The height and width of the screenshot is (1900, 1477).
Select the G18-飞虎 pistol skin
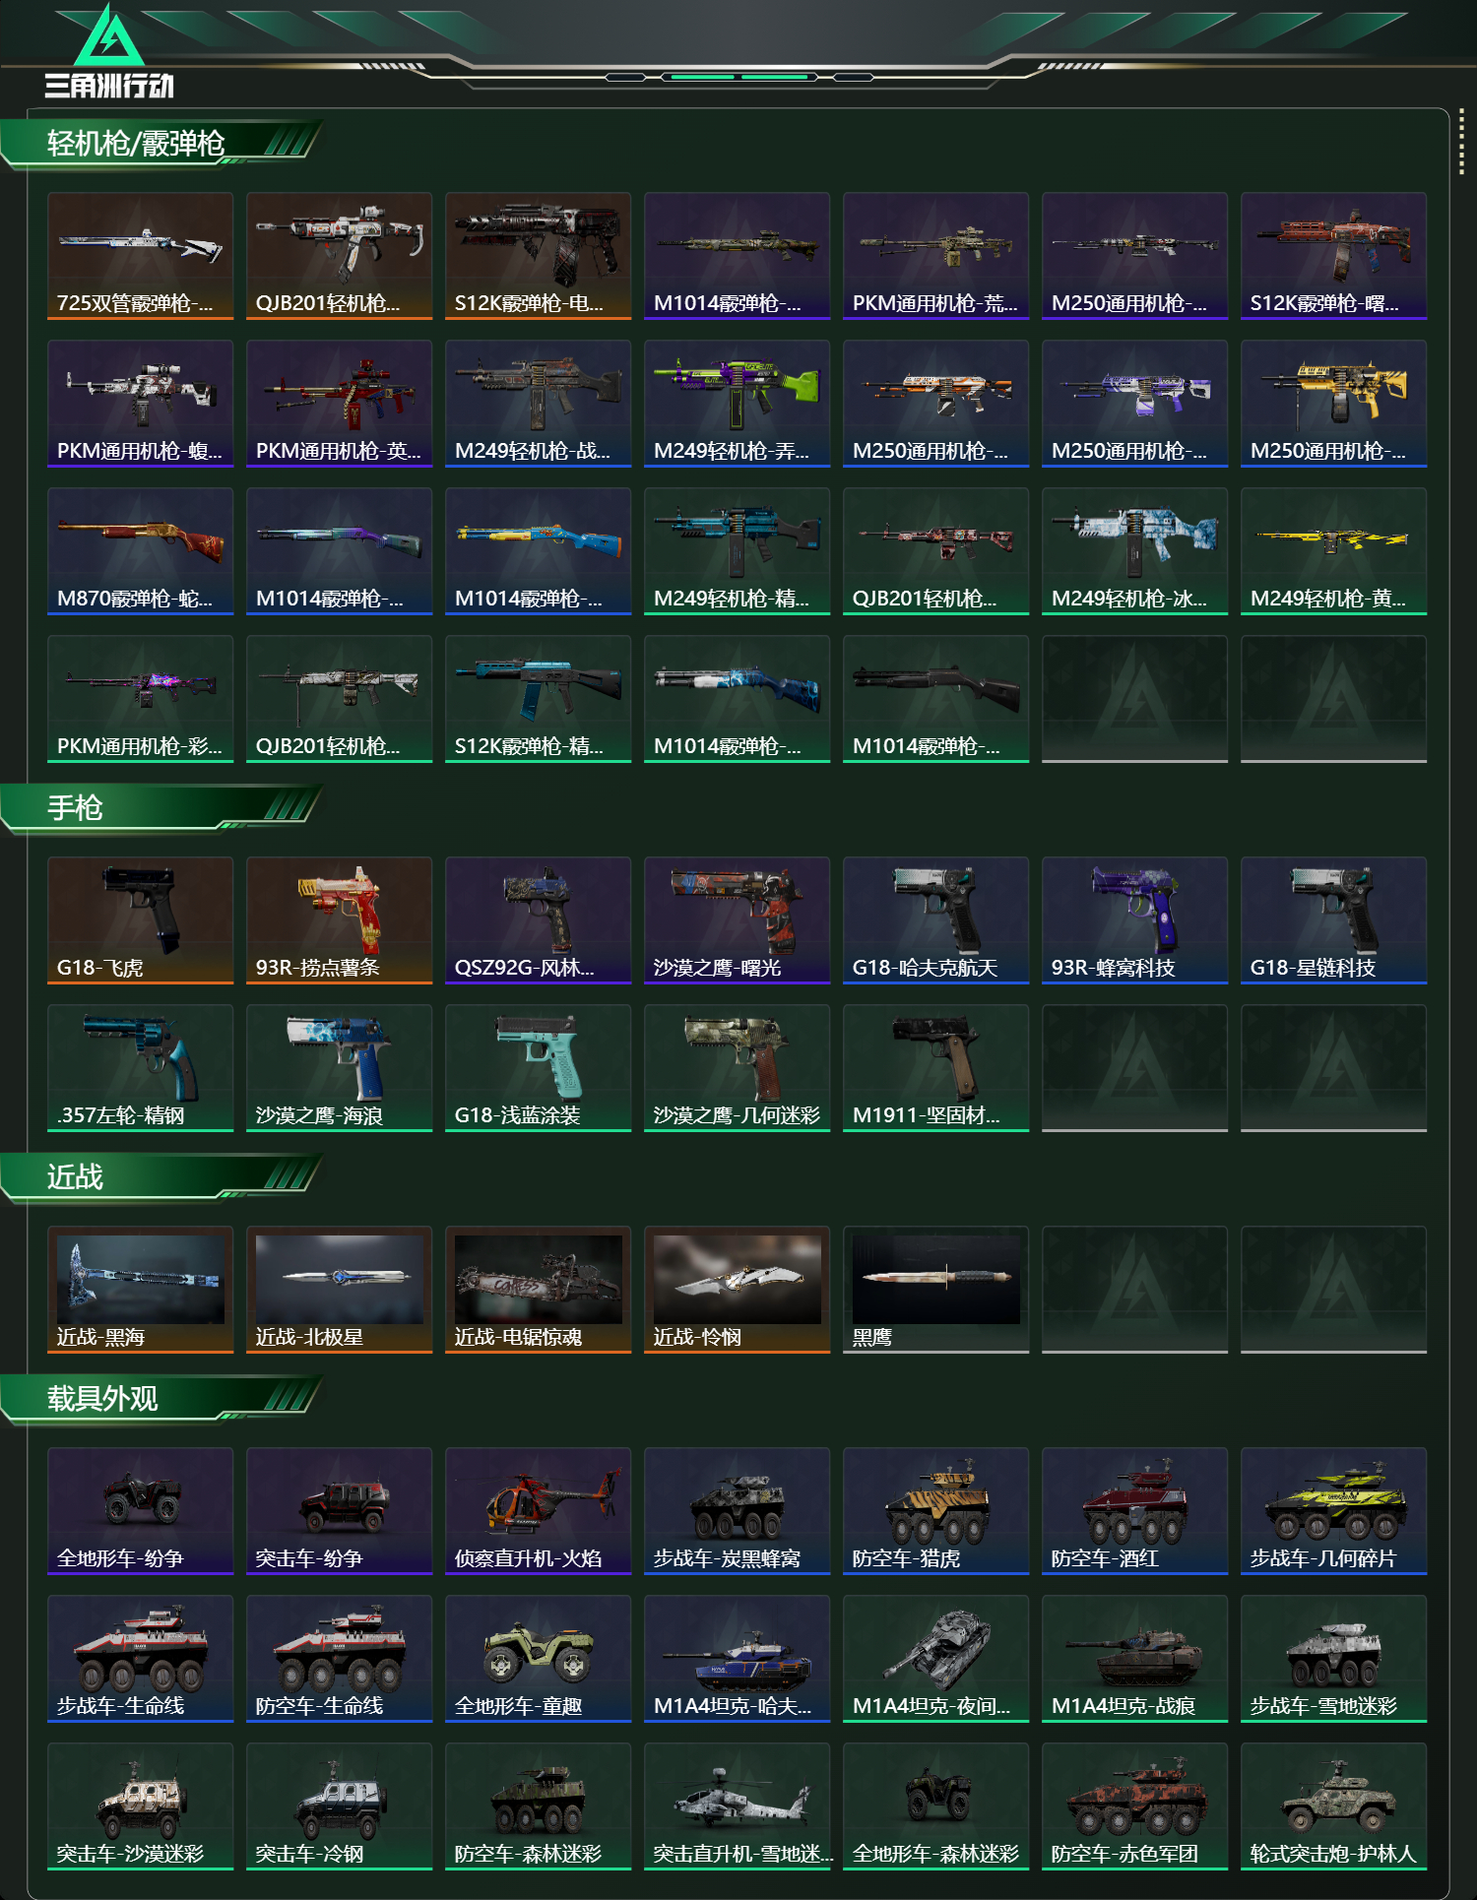(141, 919)
